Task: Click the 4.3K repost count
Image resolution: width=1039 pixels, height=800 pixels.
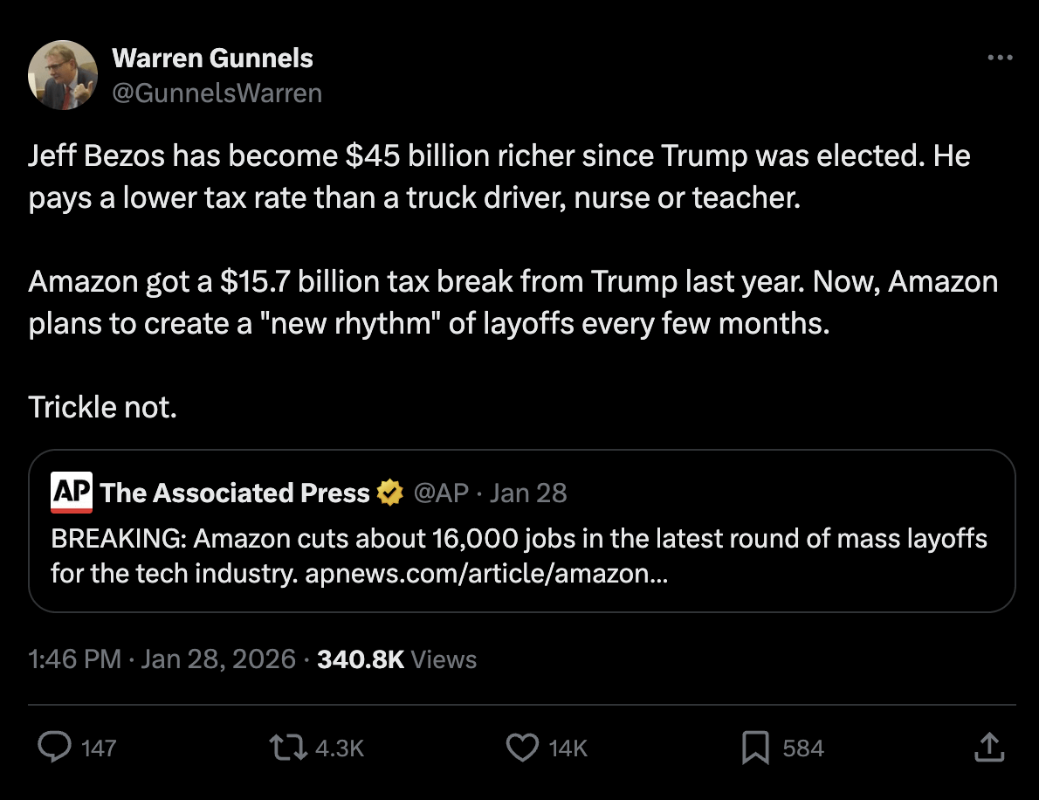Action: click(x=338, y=748)
